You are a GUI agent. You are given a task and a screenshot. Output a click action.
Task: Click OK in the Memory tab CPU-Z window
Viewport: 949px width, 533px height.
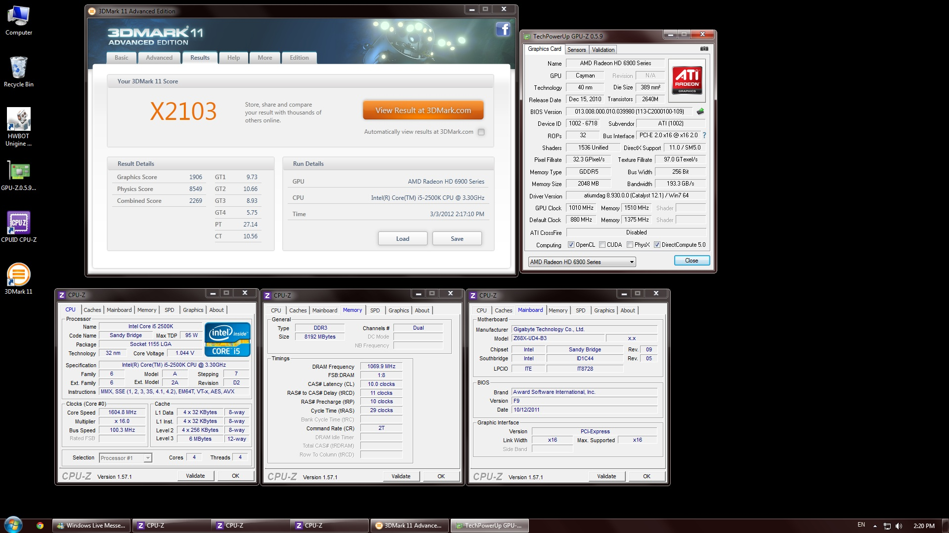point(441,476)
